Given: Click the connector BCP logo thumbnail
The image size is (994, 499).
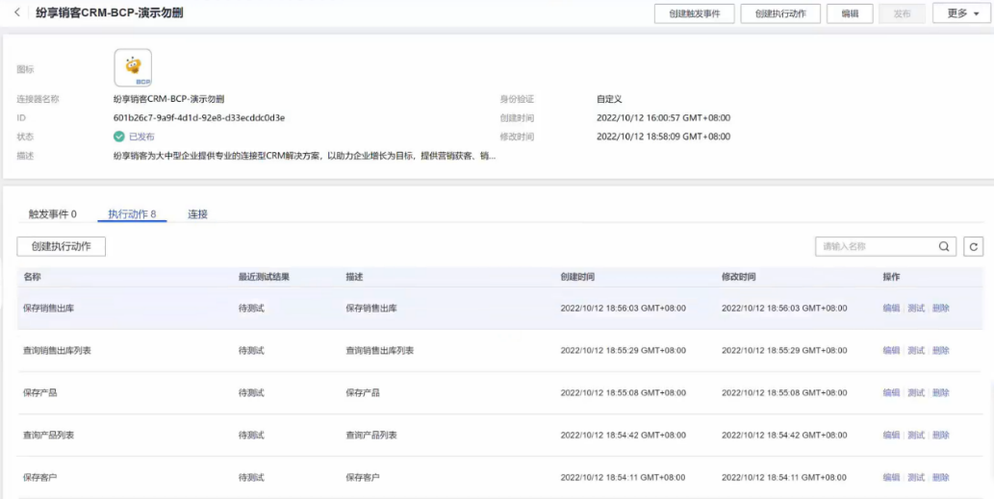Looking at the screenshot, I should (x=133, y=67).
